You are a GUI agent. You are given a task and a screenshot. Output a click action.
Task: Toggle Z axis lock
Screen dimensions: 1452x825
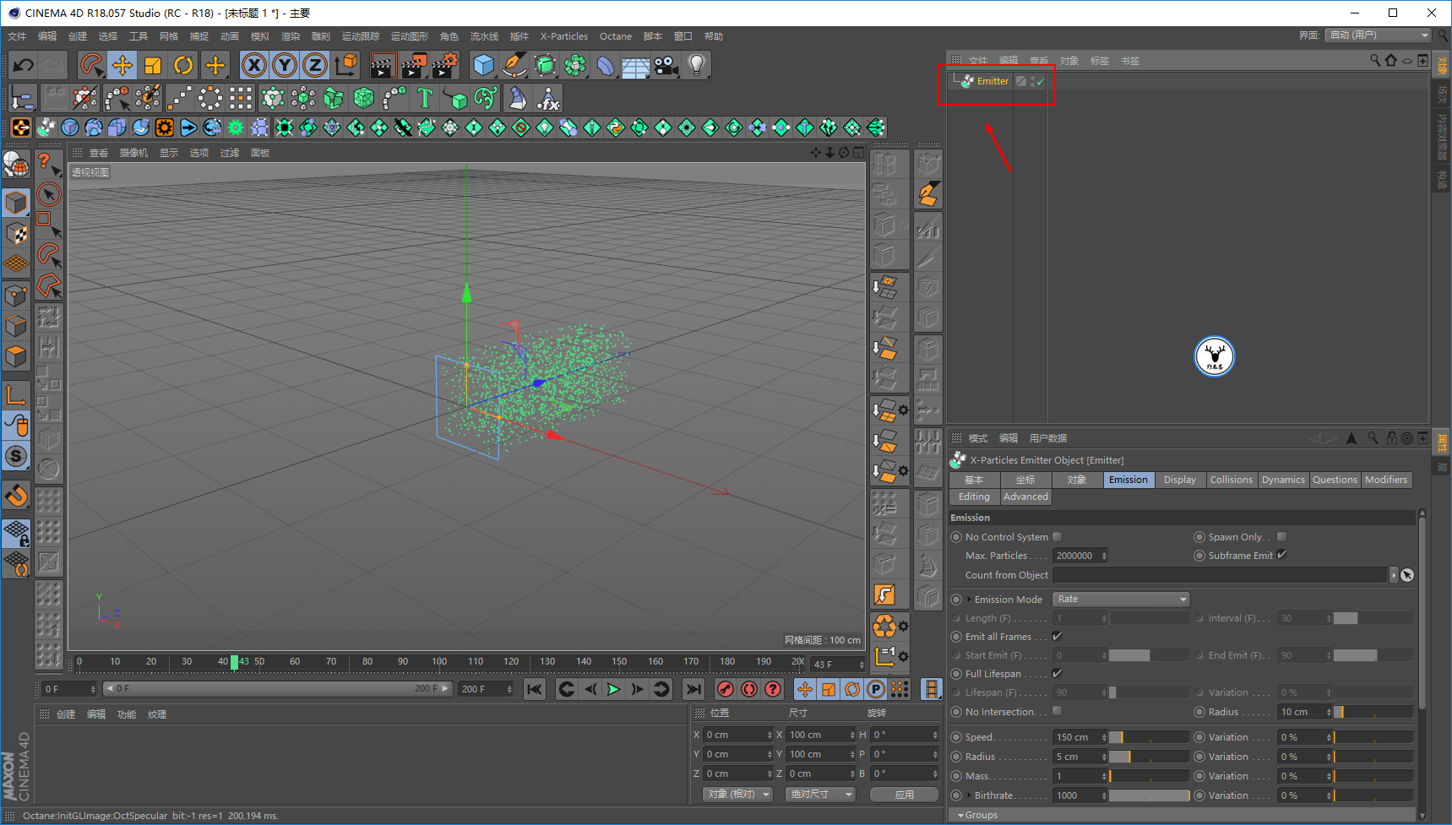click(x=315, y=65)
